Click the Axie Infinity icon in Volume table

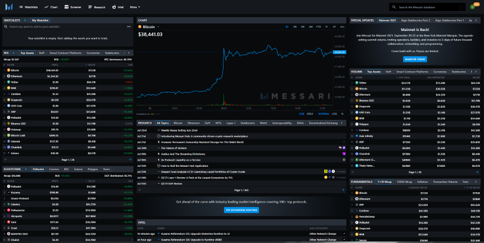coord(357,136)
